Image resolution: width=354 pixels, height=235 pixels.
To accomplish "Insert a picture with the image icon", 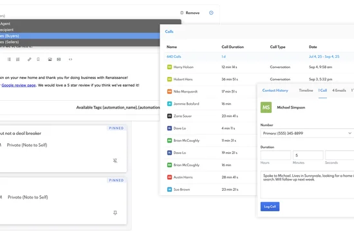I will (x=50, y=60).
